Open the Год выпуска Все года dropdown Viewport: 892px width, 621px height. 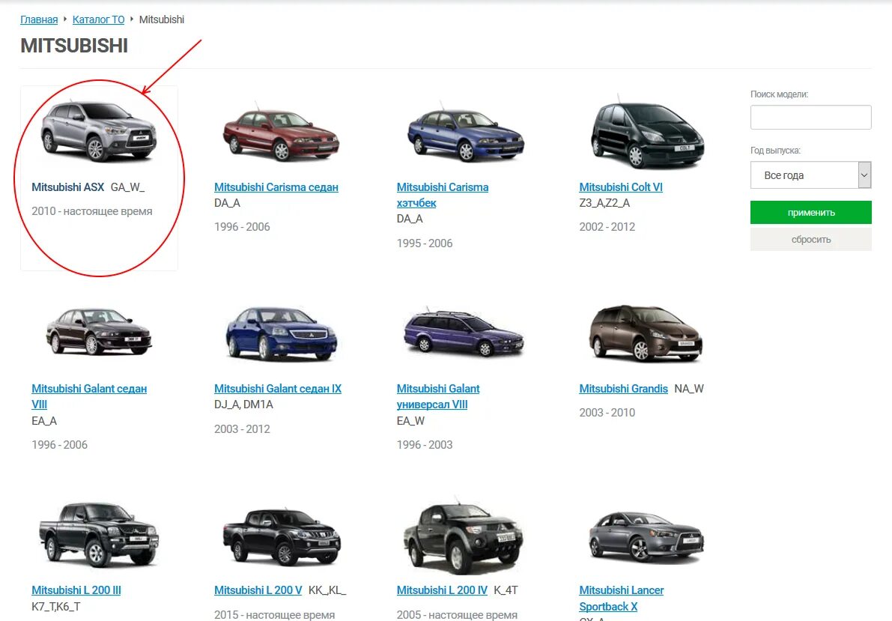coord(810,175)
